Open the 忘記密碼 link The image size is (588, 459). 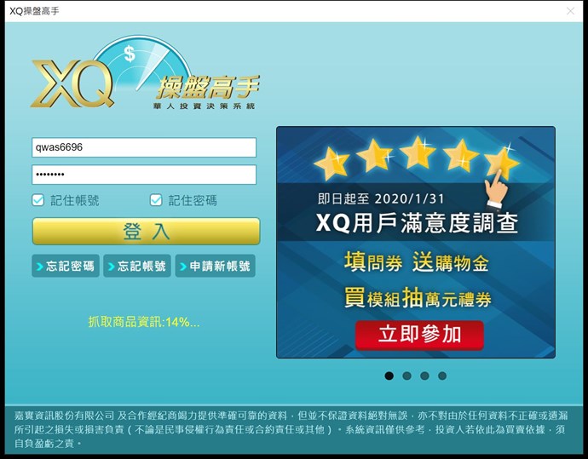[66, 266]
